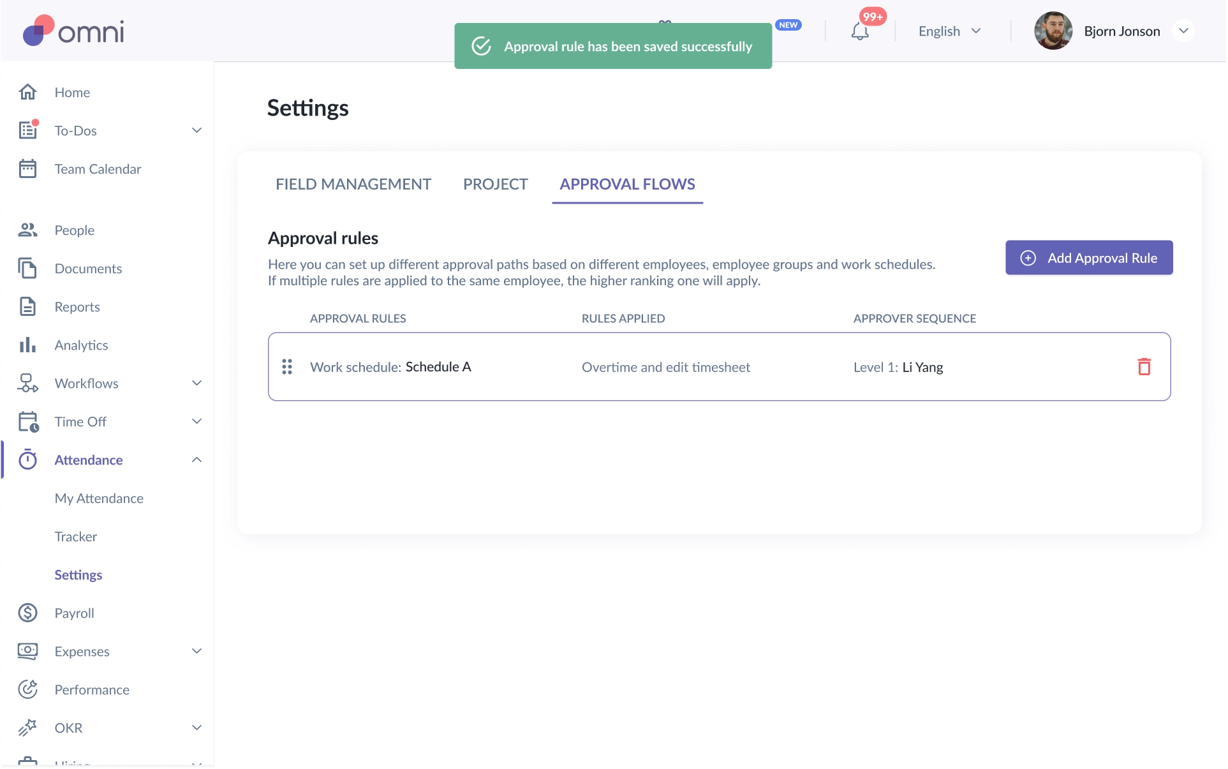
Task: Click Add Approval Rule button
Action: (x=1089, y=258)
